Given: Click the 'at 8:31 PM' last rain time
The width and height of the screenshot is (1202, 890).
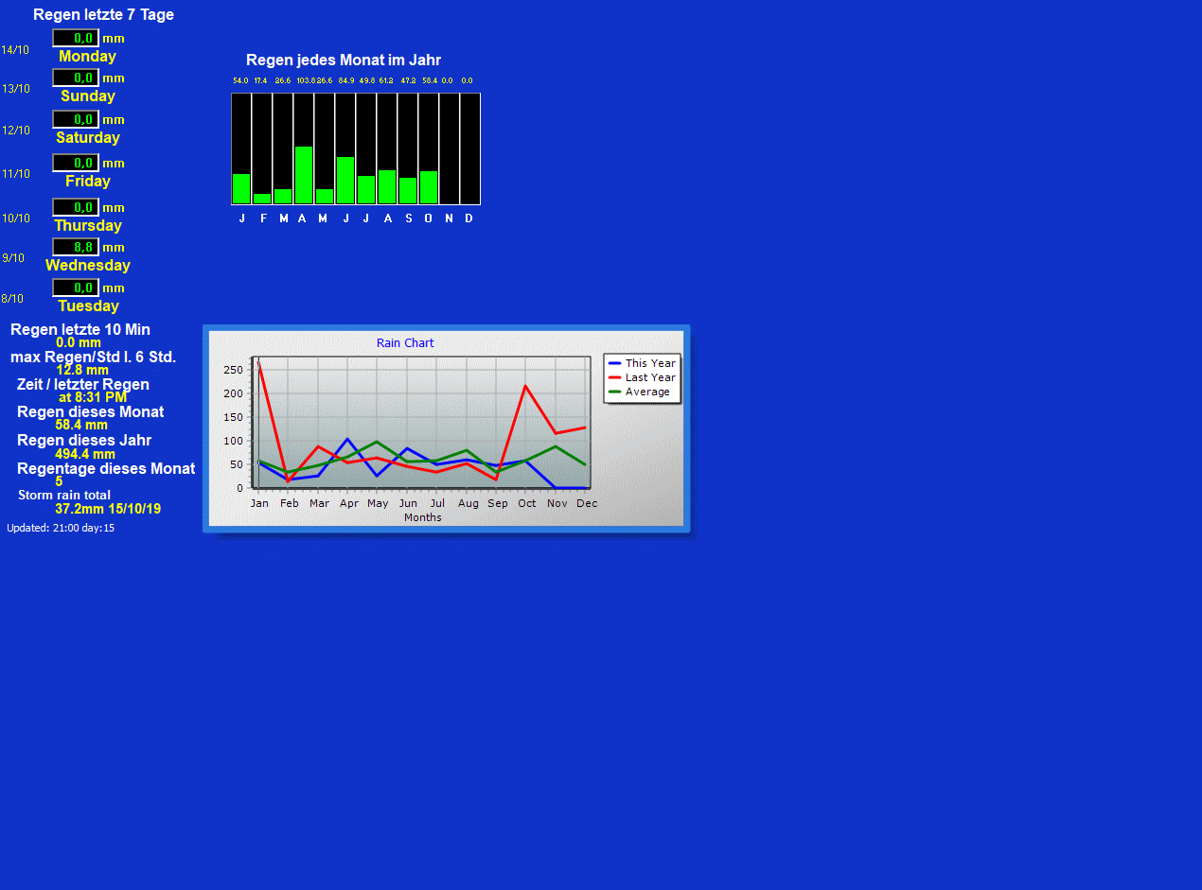Looking at the screenshot, I should 93,397.
